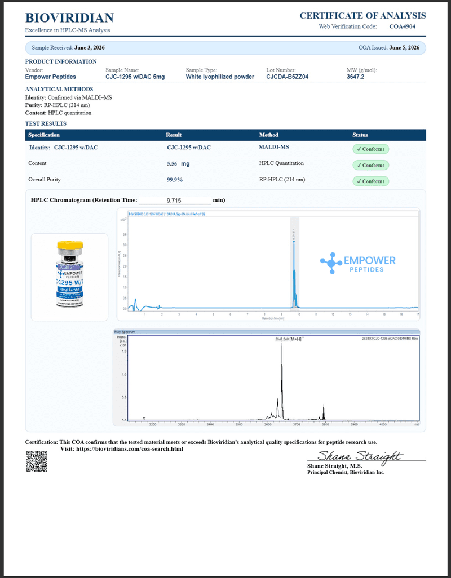The height and width of the screenshot is (578, 451).
Task: Select sample name CJC-1295 w/DAC 5mg
Action: point(135,77)
